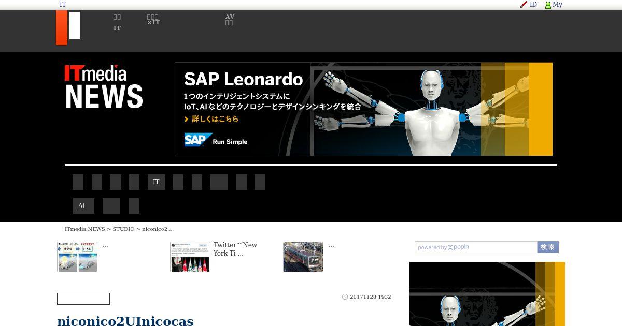This screenshot has height=326, width=622.
Task: Click the pencil icon beside ID
Action: click(524, 5)
